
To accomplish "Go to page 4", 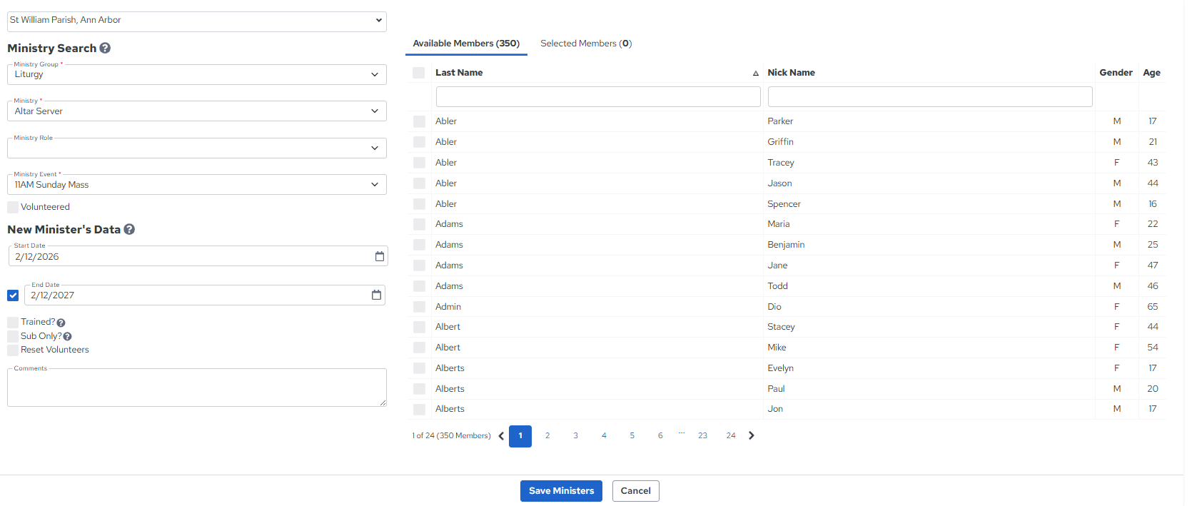I will click(x=604, y=435).
